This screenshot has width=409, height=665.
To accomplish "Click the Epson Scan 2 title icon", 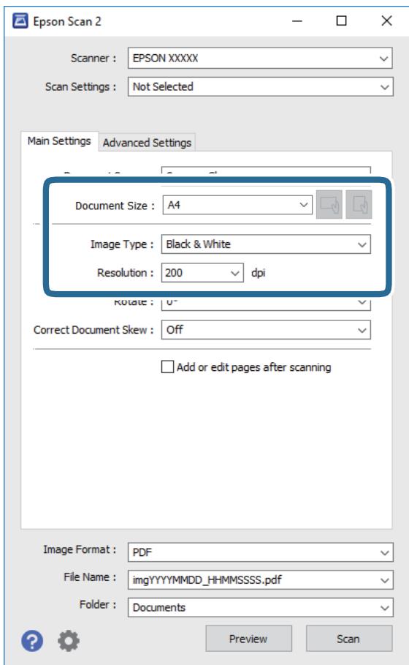I will (x=20, y=20).
